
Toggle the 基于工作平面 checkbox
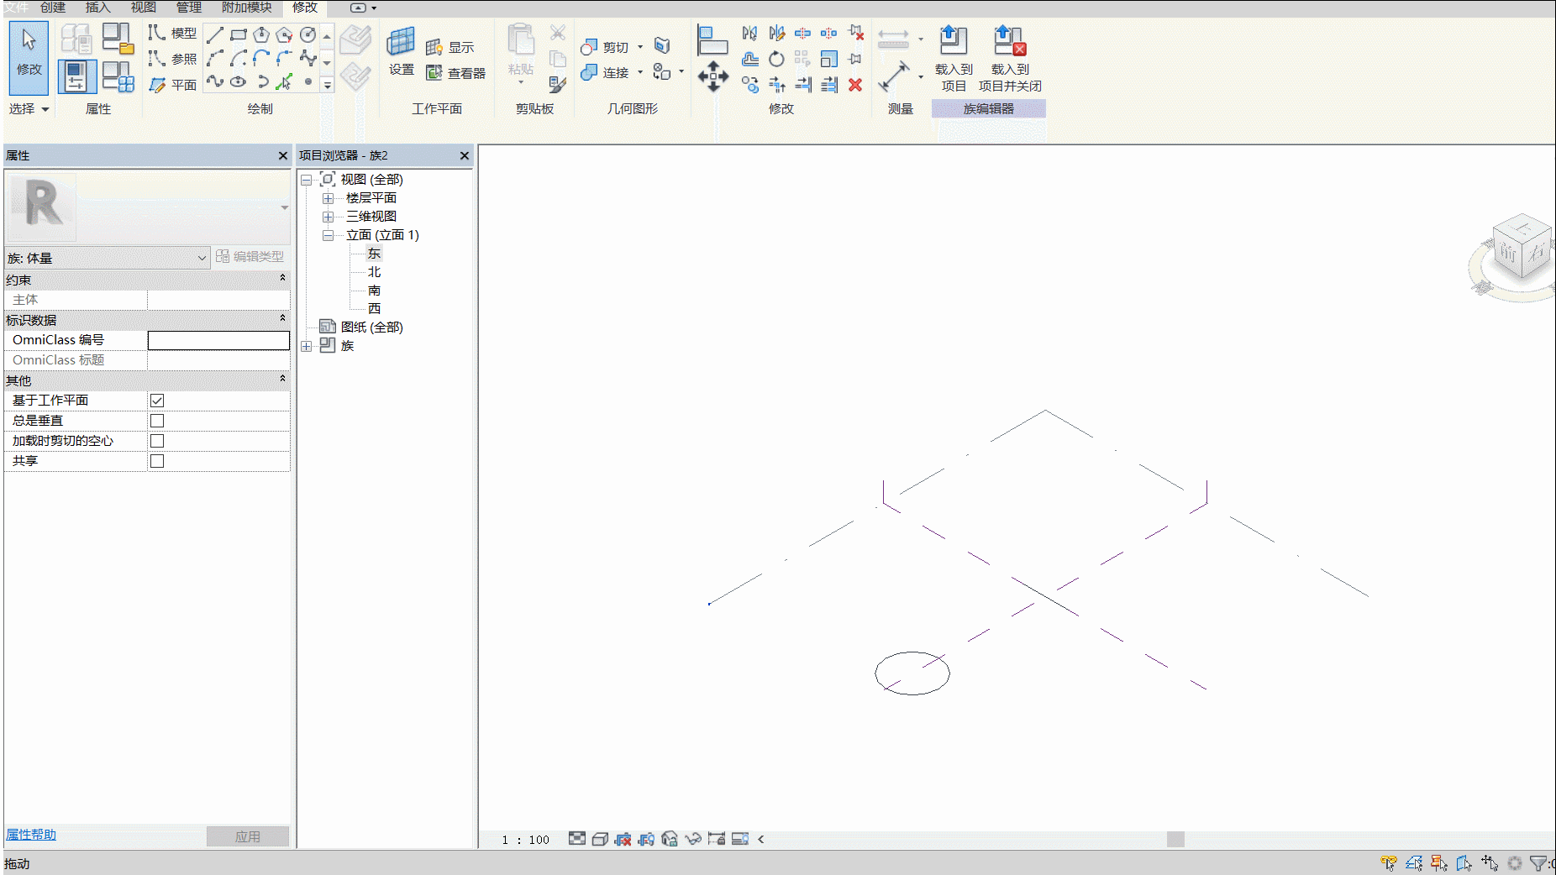[x=157, y=401]
